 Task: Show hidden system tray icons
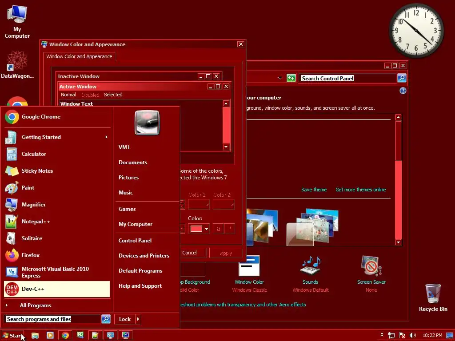tap(382, 335)
